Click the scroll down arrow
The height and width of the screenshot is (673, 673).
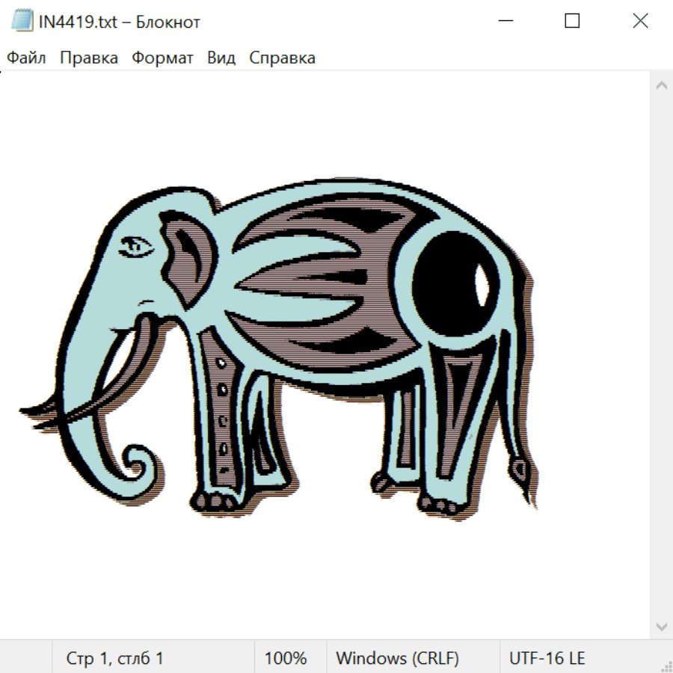point(661,626)
